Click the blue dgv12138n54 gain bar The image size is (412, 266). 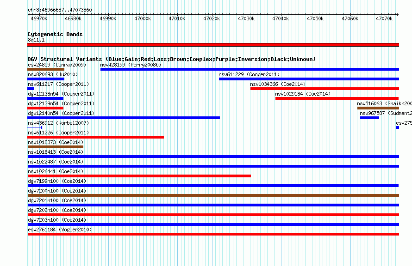tap(45, 98)
